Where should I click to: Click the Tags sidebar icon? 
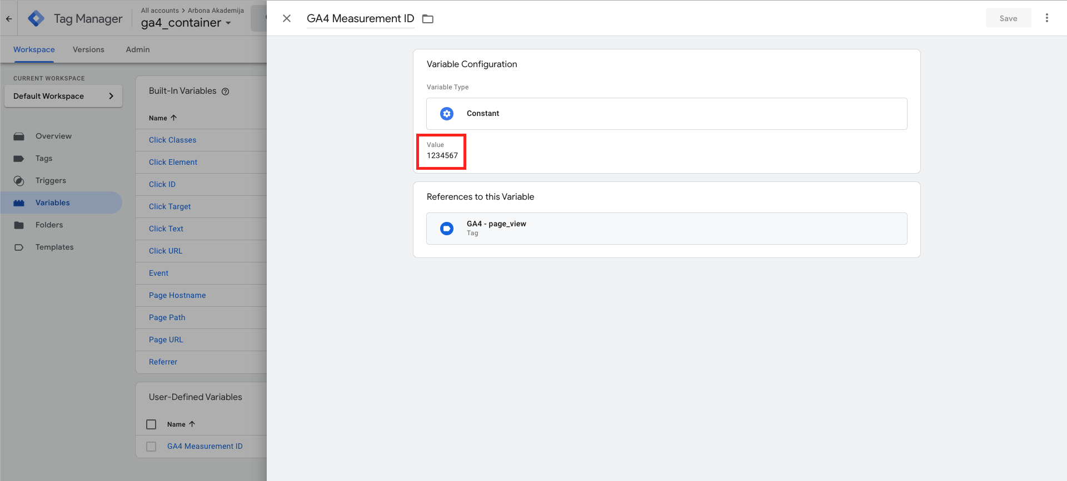pos(19,159)
